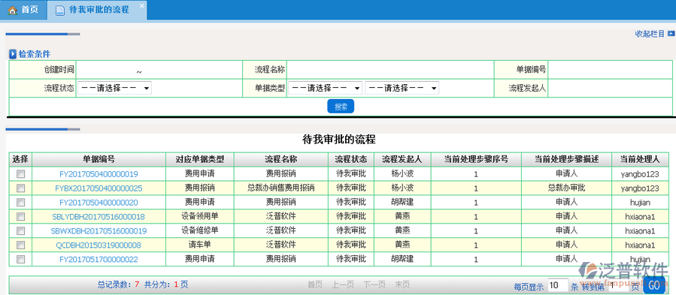
Task: Click the 流程名称 input field
Action: coord(390,69)
